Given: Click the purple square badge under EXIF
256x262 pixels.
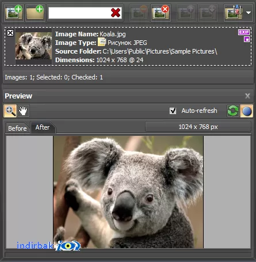Looking at the screenshot, I should [x=247, y=39].
